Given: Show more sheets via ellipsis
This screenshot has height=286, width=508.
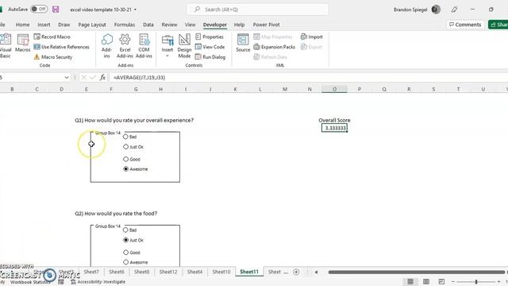Looking at the screenshot, I should tap(286, 272).
